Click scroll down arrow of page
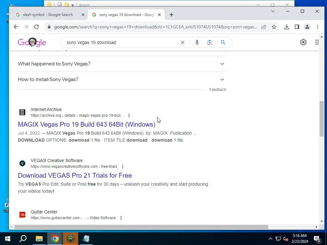This screenshot has height=245, width=327. [322, 221]
